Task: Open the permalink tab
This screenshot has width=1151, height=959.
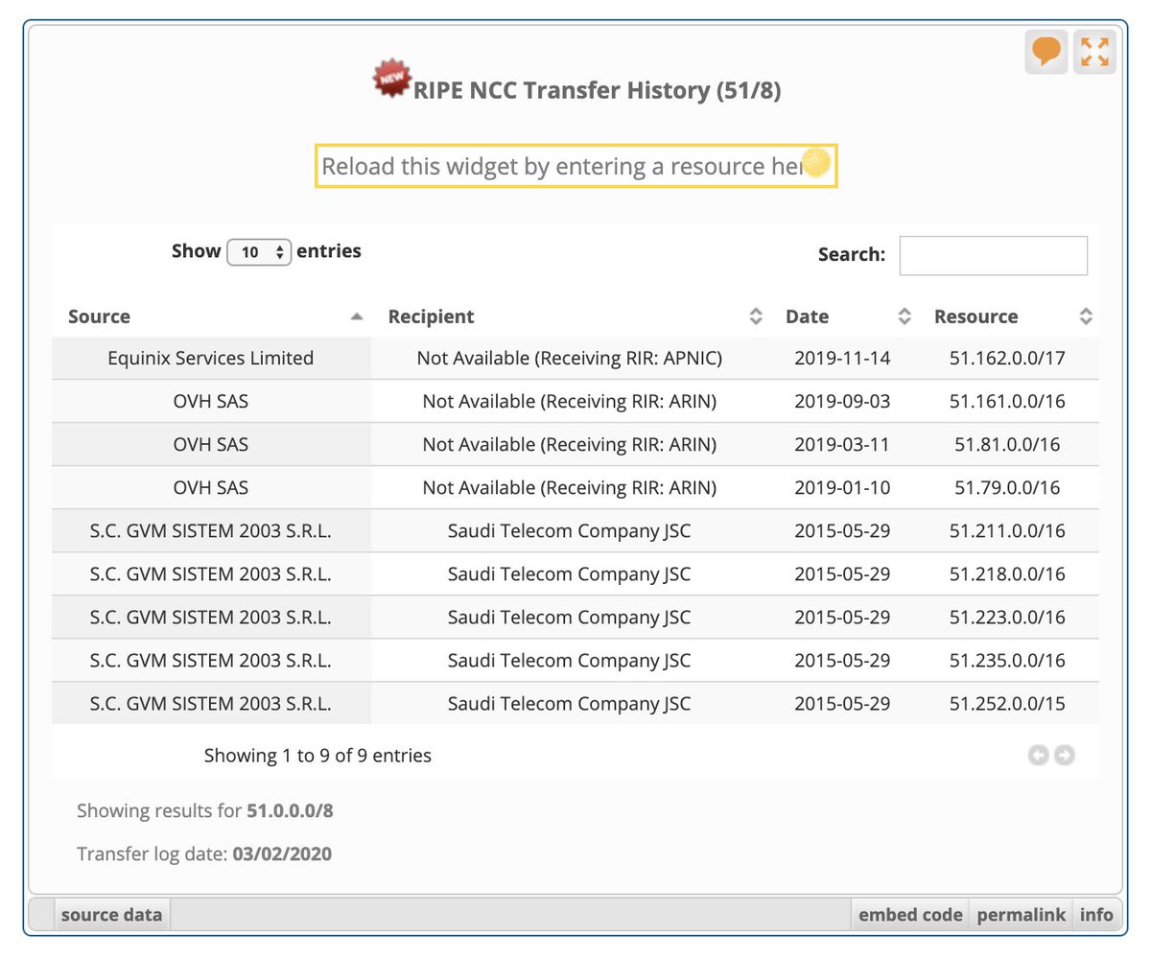Action: (x=1021, y=915)
